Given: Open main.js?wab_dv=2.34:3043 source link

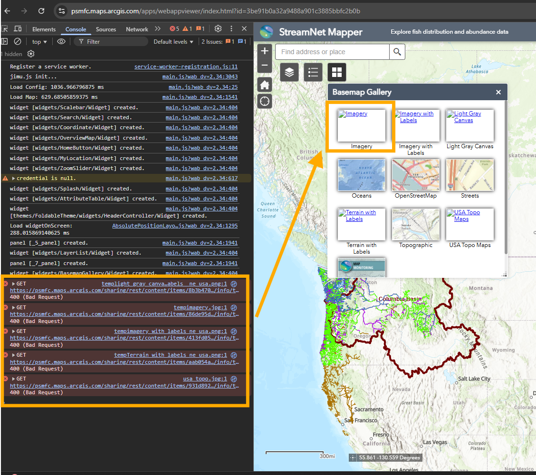Looking at the screenshot, I should tap(200, 76).
